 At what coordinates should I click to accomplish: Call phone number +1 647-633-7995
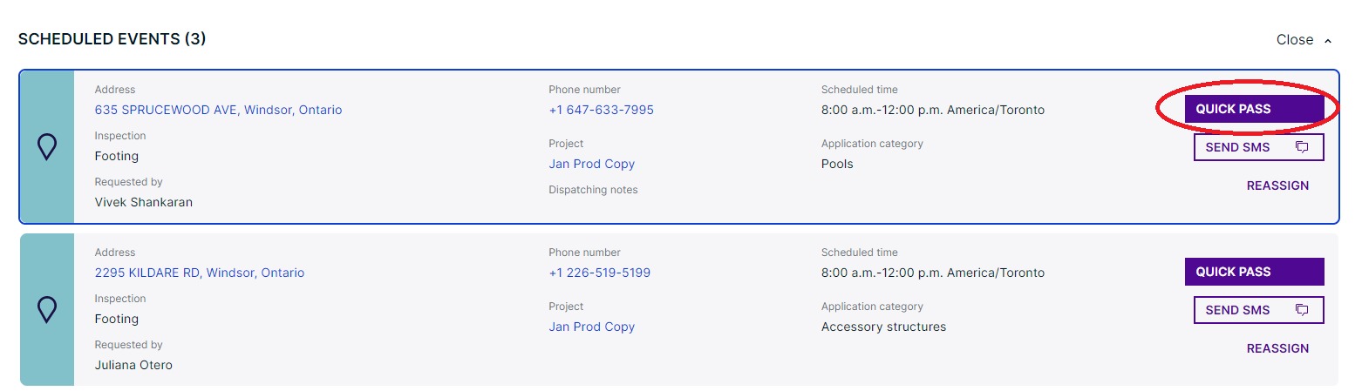pyautogui.click(x=601, y=110)
